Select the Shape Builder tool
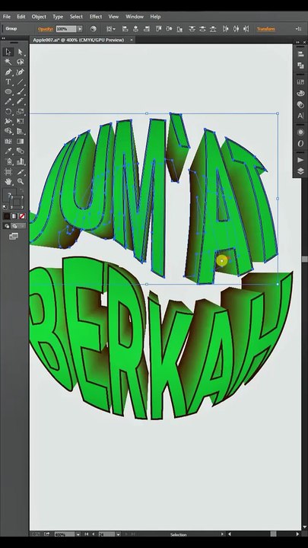308x548 pixels. click(8, 132)
